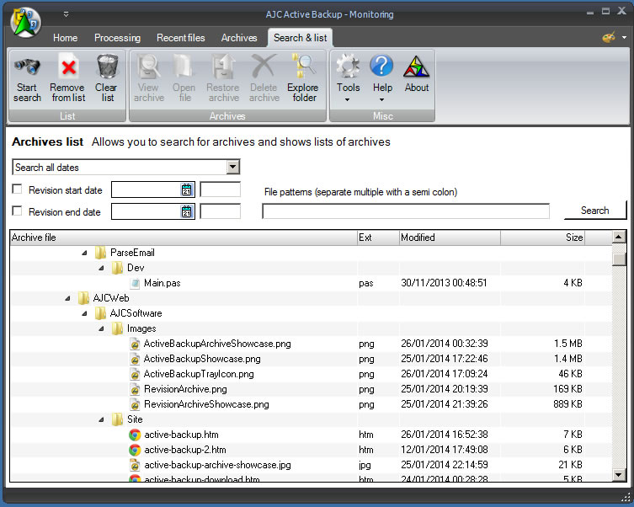634x507 pixels.
Task: Switch to the Home tab
Action: point(65,38)
